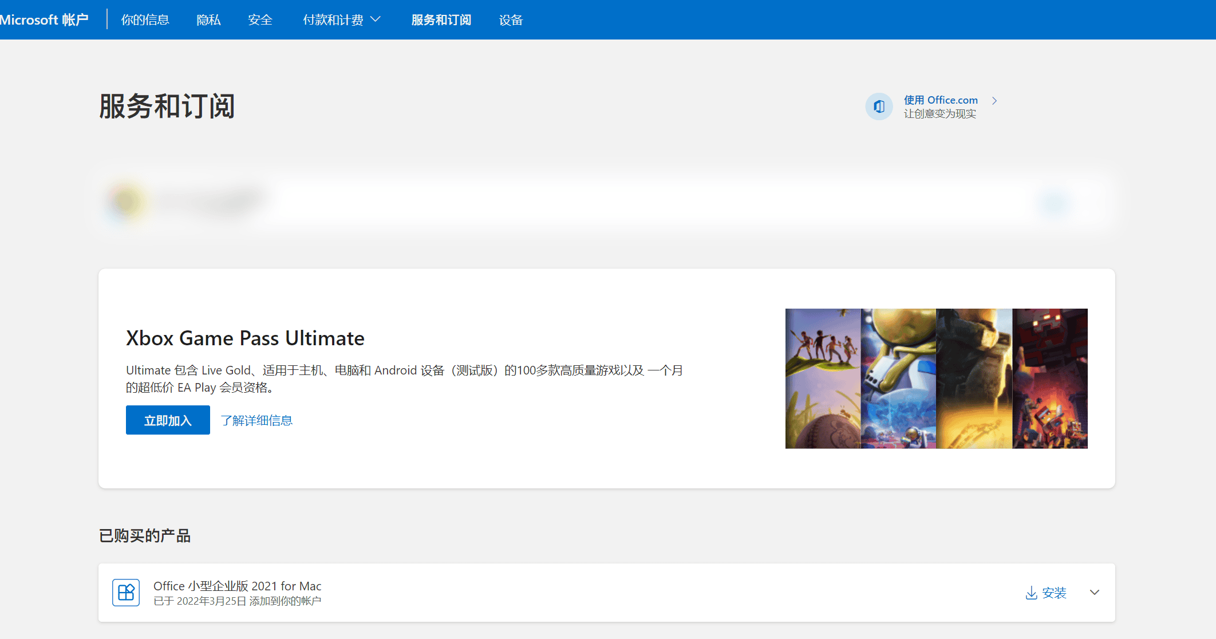1216x639 pixels.
Task: Go to the 隐私 tab
Action: (x=208, y=20)
